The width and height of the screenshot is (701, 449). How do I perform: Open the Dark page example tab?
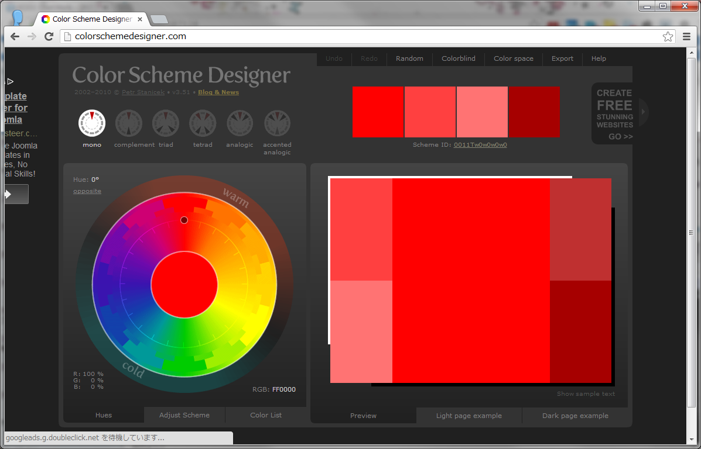pyautogui.click(x=575, y=416)
